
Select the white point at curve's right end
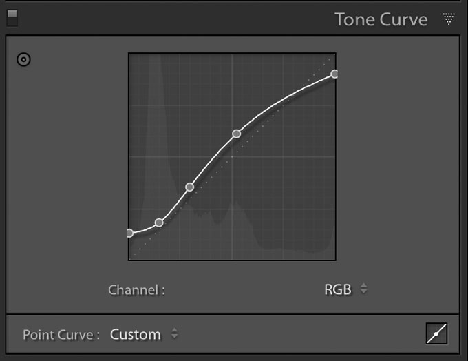click(x=334, y=74)
